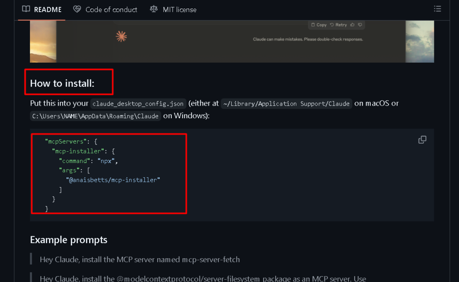Click the "How to install:" heading
The width and height of the screenshot is (459, 282).
tap(62, 83)
